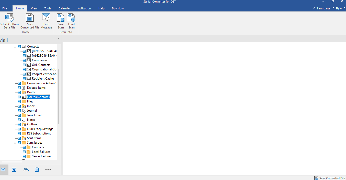Collapse the Contacts tree node
Viewport: 346px width, 180px height.
tap(15, 47)
